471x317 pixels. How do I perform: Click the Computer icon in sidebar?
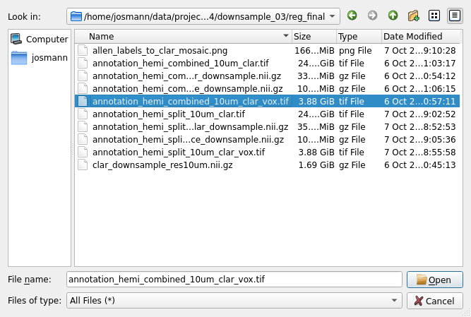tap(16, 39)
